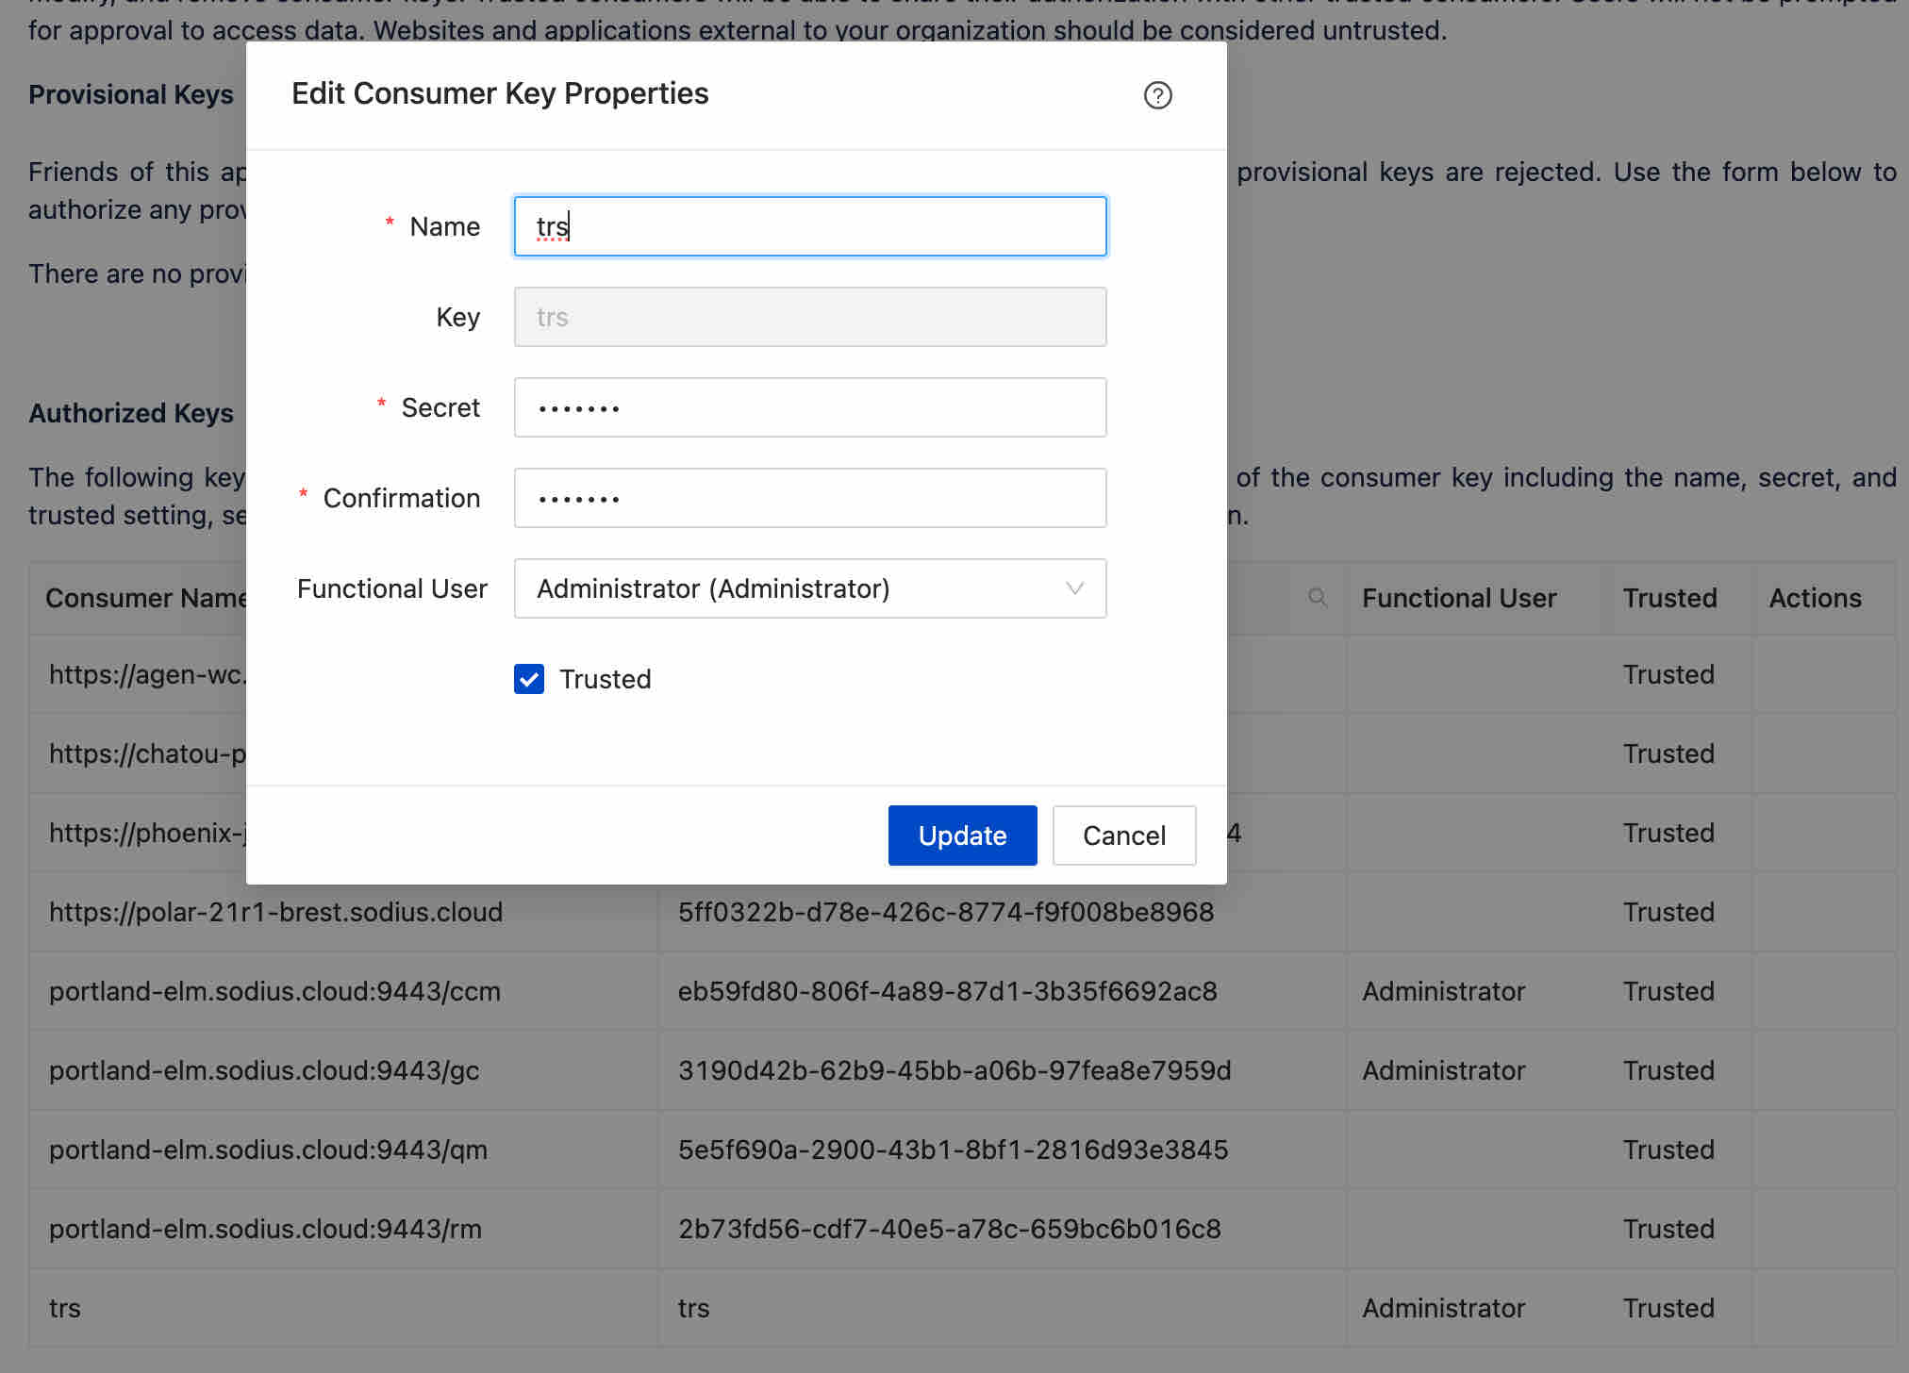Select the https://polar-21r1-brest.sodius.cloud row

tap(962, 912)
